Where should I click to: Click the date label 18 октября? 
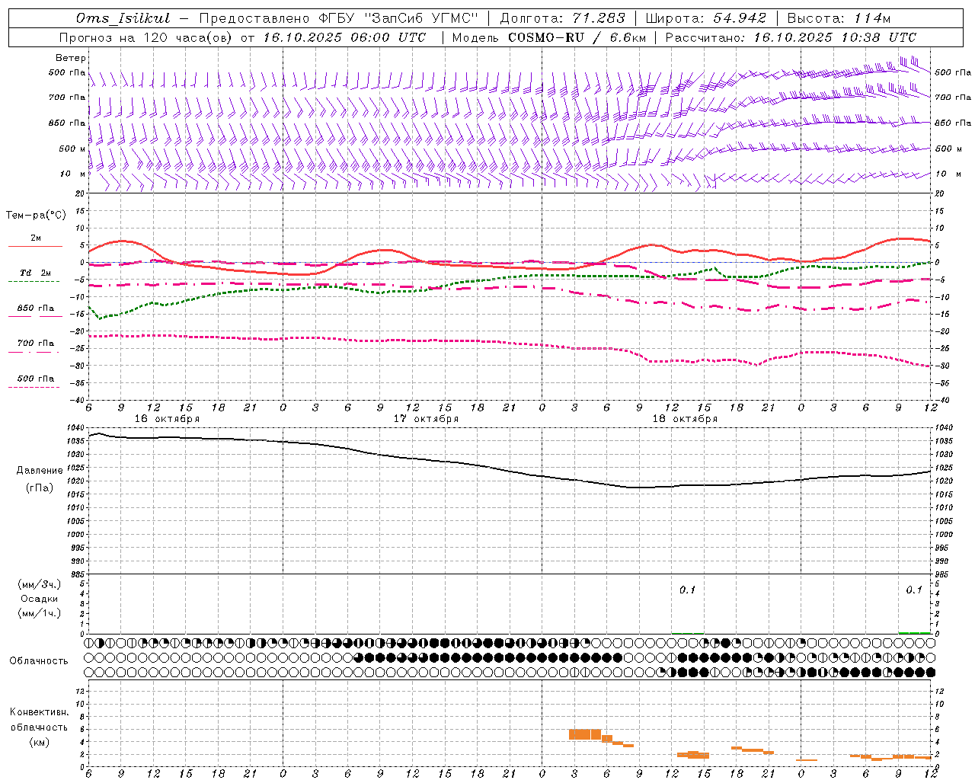pos(685,419)
